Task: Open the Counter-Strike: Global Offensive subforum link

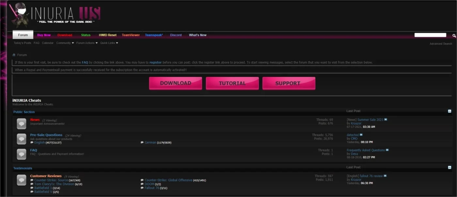Action: point(168,180)
